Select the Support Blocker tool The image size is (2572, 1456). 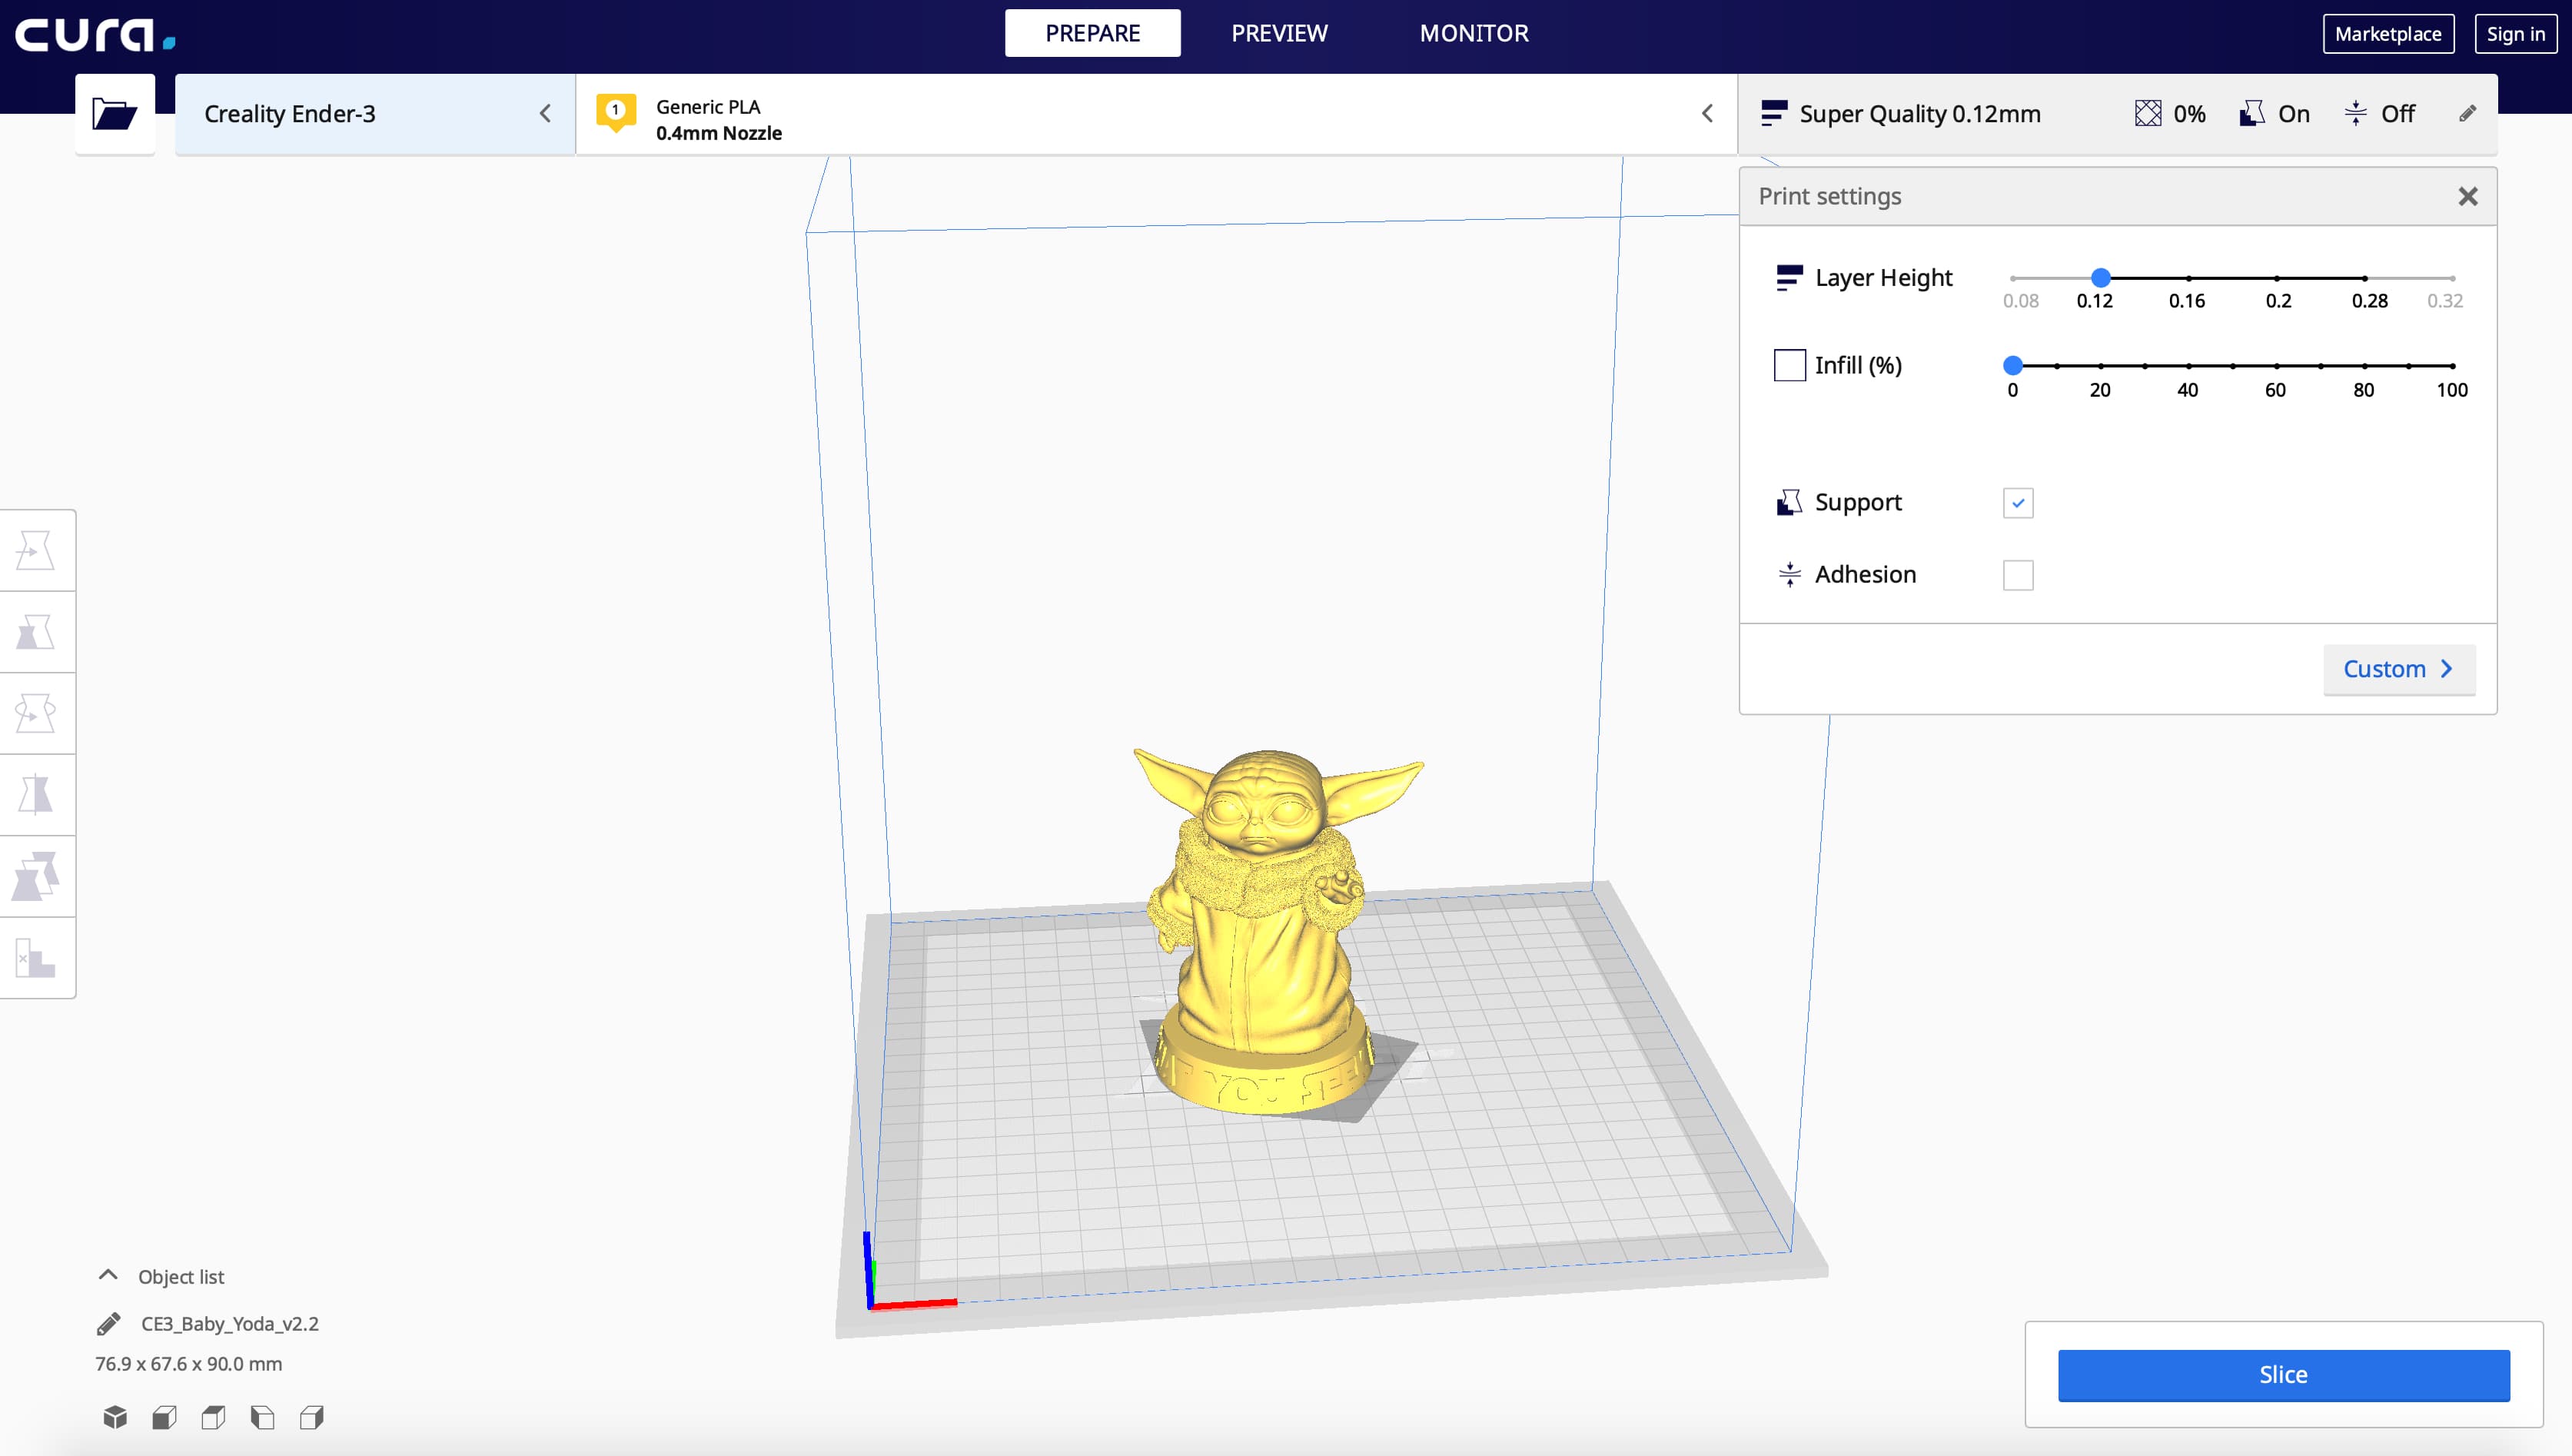[36, 958]
